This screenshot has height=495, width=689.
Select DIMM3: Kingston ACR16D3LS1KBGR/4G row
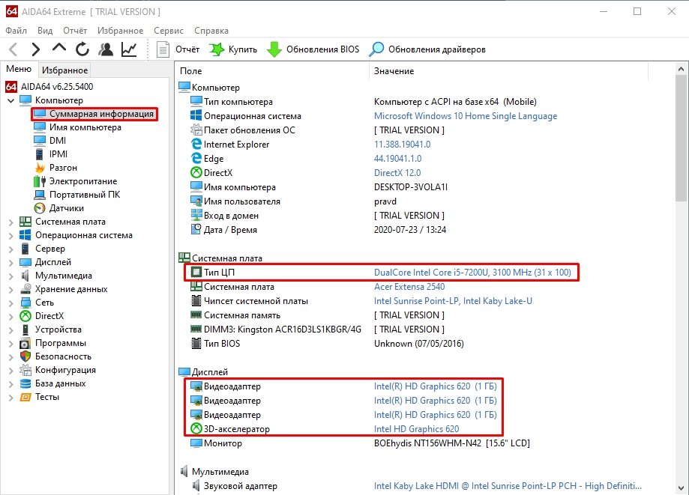317,329
